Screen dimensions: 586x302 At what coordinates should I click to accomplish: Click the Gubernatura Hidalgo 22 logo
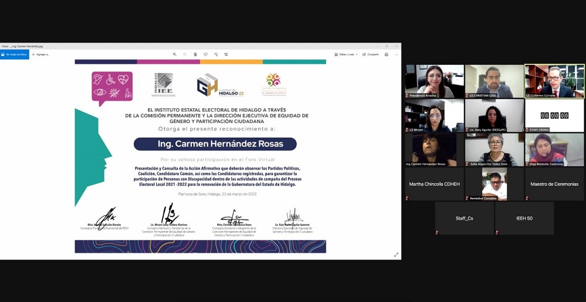click(221, 85)
